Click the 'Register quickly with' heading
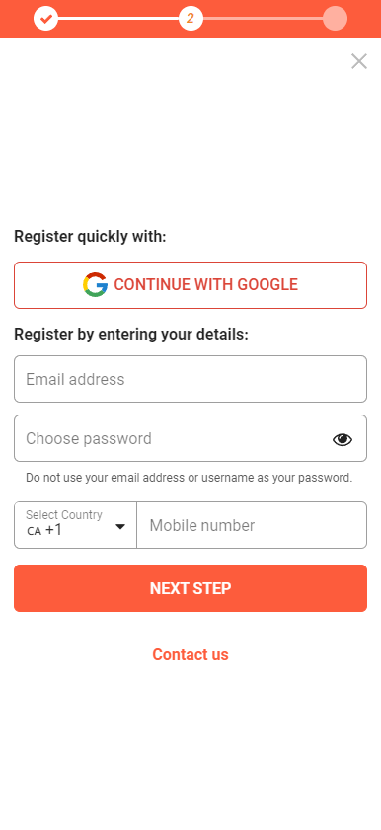The height and width of the screenshot is (830, 381). [x=90, y=237]
